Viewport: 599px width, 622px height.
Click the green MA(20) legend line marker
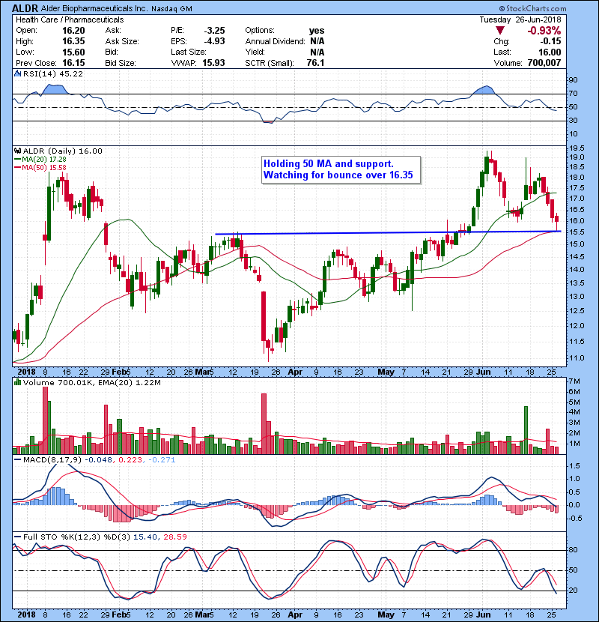(18, 159)
